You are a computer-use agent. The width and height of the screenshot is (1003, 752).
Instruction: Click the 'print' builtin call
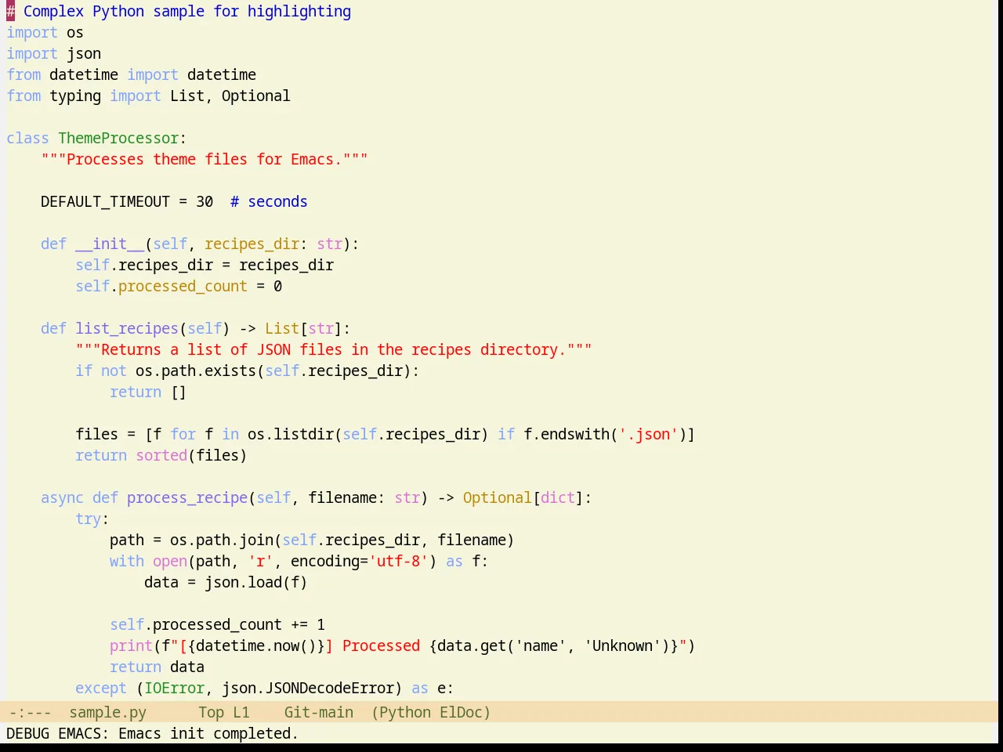click(131, 645)
